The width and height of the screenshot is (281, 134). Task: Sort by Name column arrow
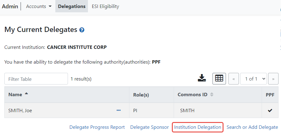[26, 94]
